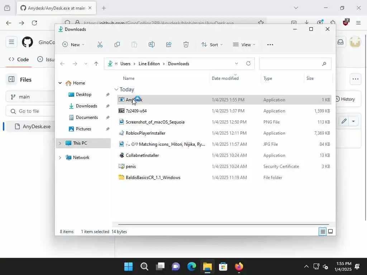Click the Delete trash icon in Explorer

tap(186, 44)
